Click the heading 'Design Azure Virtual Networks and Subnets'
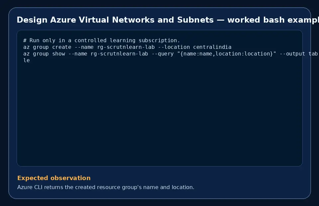Screen dimensions: 319x206 [x=115, y=20]
